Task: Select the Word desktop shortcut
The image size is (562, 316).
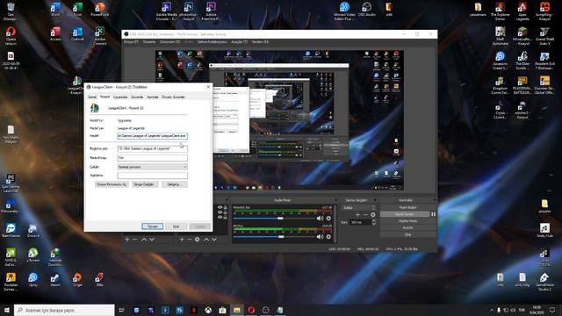Action: [55, 10]
